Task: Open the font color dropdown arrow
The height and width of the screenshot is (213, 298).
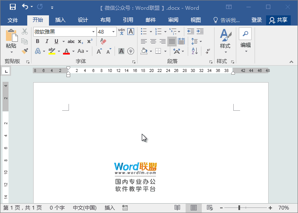Action: click(x=73, y=51)
